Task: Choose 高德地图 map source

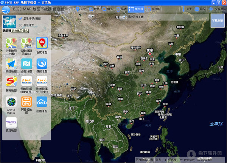Action: [11, 66]
